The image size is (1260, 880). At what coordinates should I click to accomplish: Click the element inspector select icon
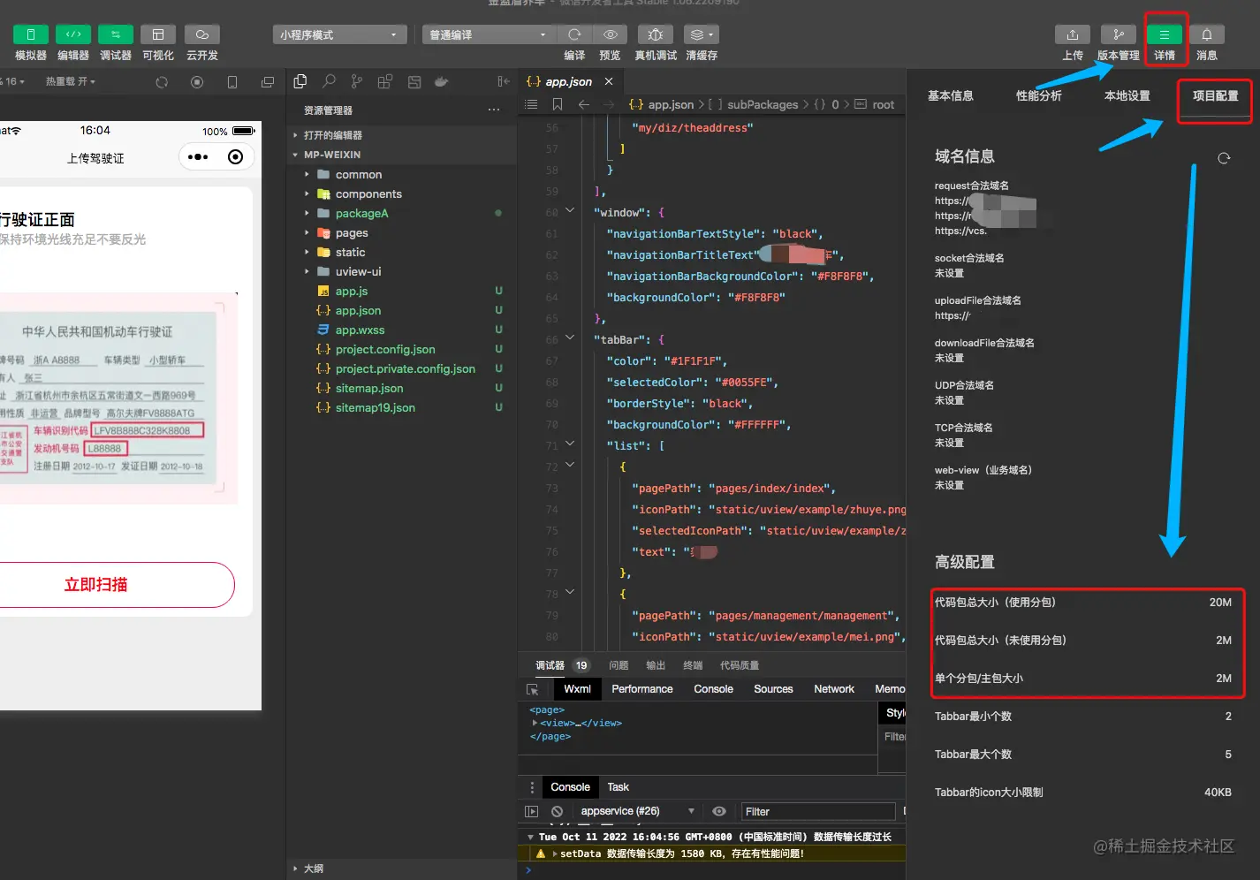532,689
